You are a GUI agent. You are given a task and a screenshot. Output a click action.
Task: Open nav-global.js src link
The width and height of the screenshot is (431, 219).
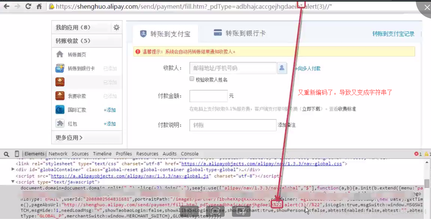point(130,176)
